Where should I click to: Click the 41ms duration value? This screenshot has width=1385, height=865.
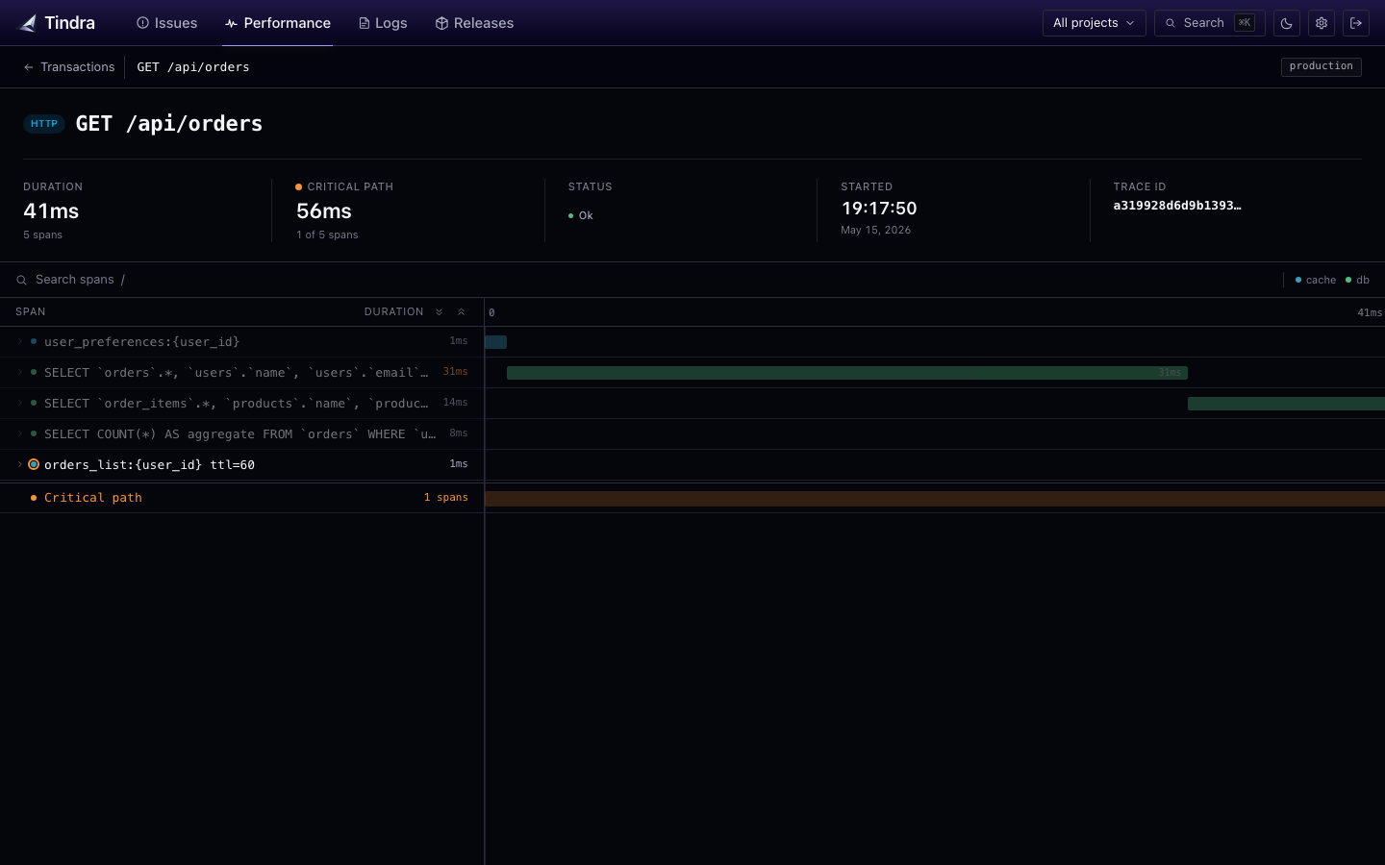point(51,211)
